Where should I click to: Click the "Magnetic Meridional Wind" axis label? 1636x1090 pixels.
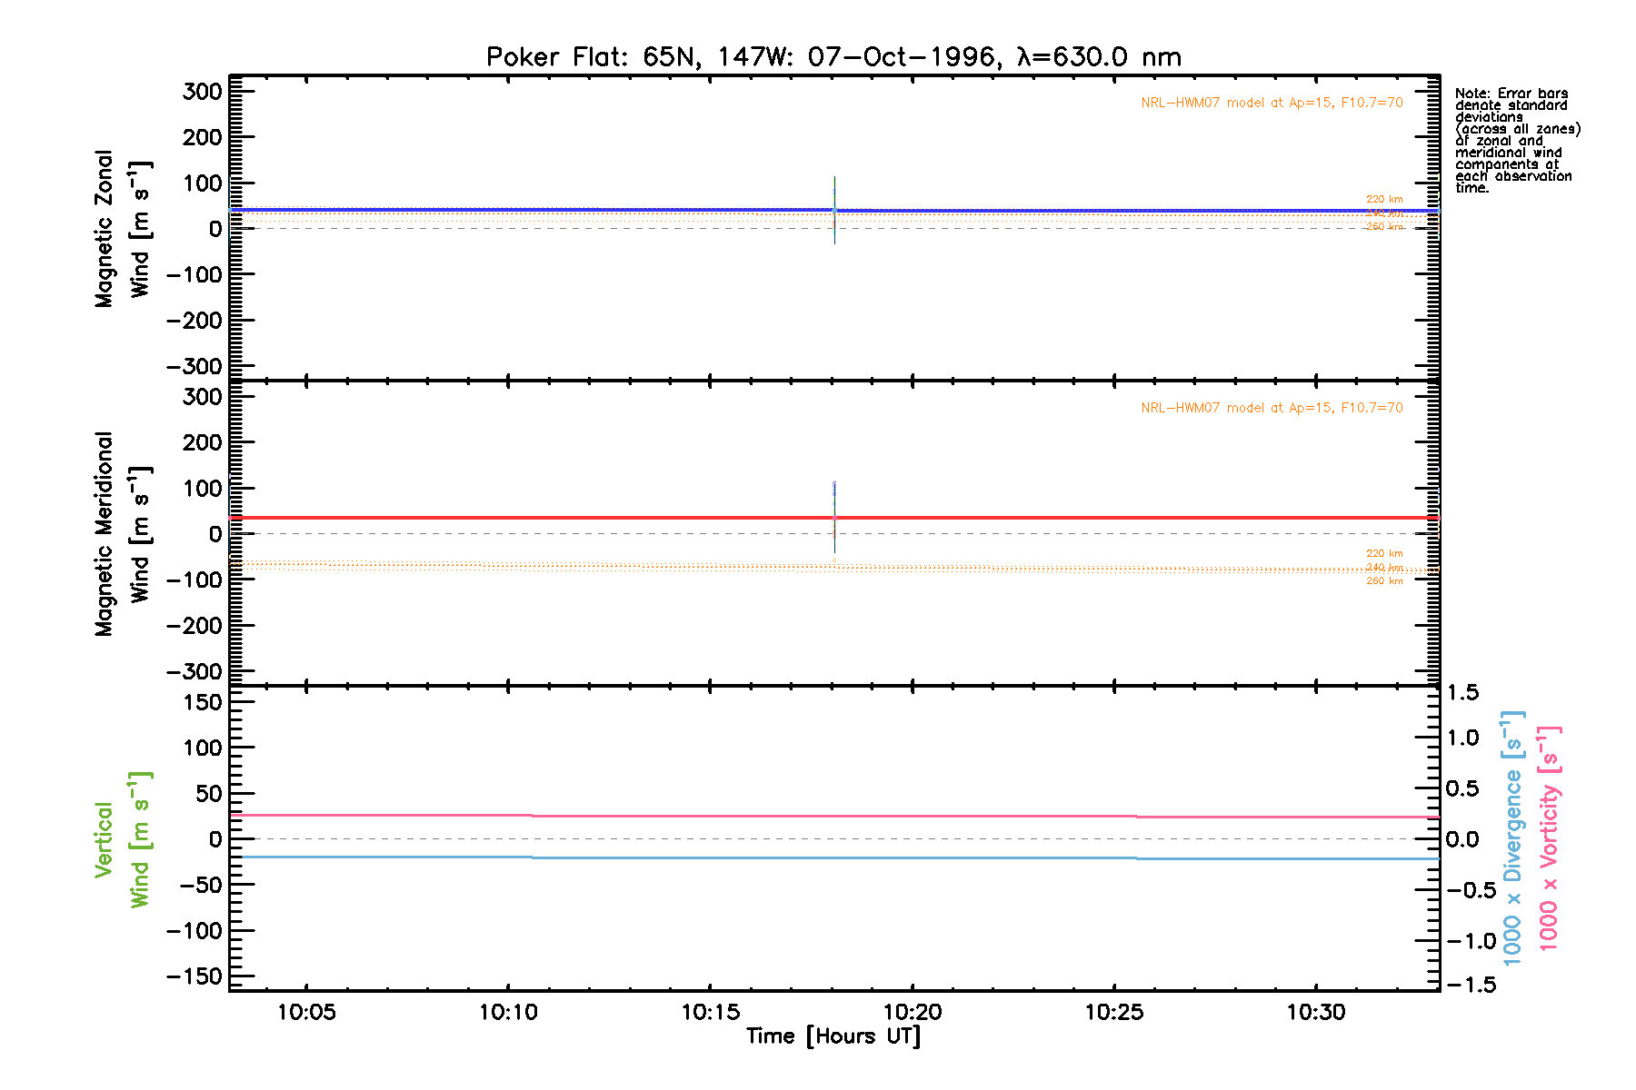coord(122,534)
